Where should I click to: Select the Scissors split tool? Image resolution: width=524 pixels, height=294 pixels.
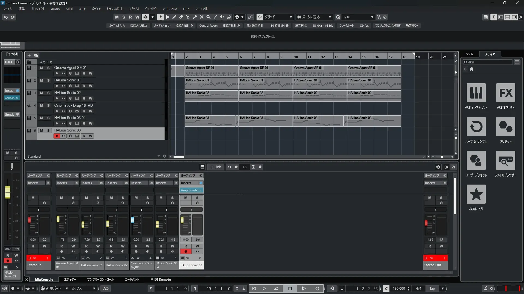point(188,17)
